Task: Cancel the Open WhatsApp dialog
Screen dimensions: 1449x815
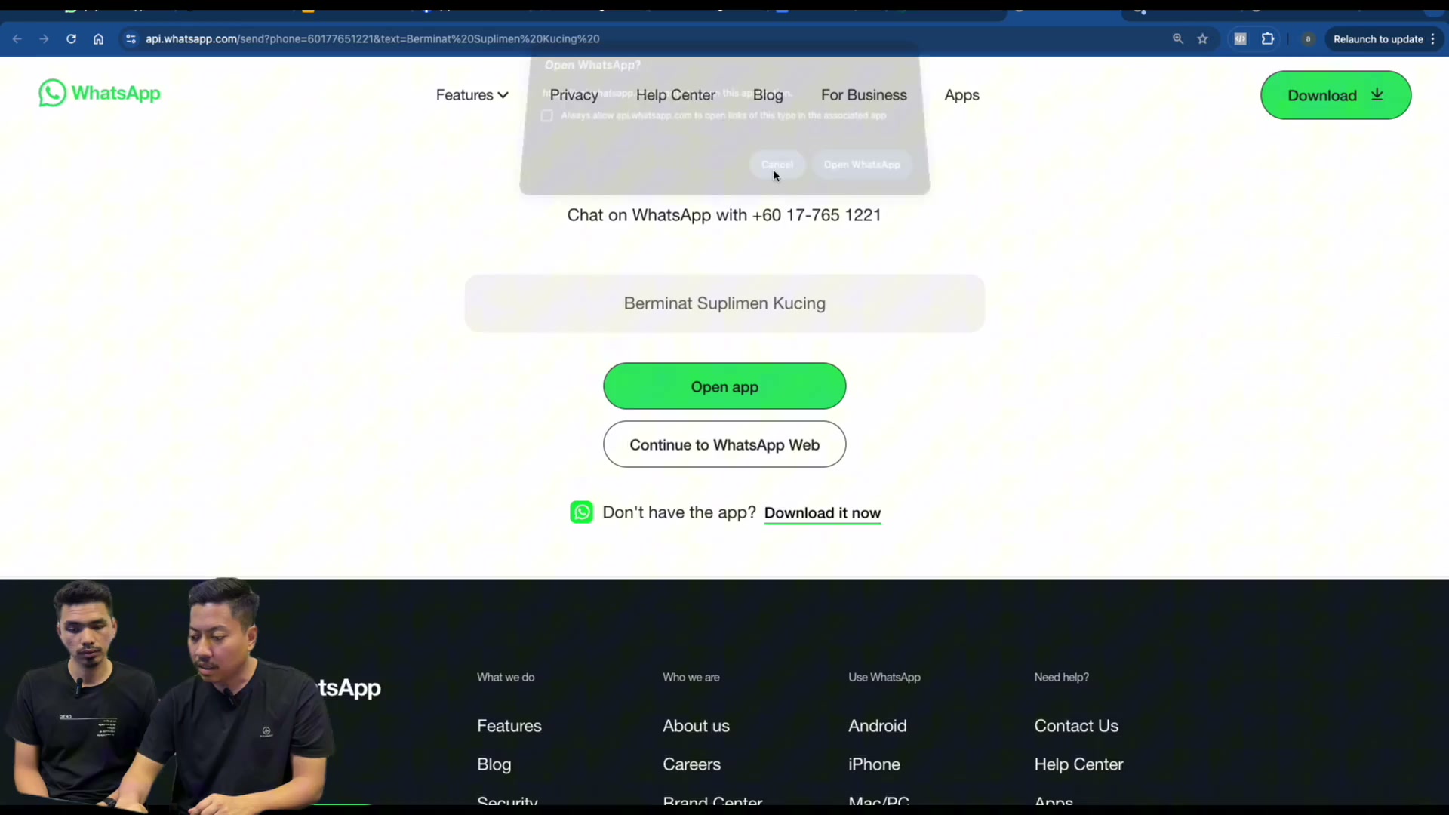Action: click(x=777, y=165)
